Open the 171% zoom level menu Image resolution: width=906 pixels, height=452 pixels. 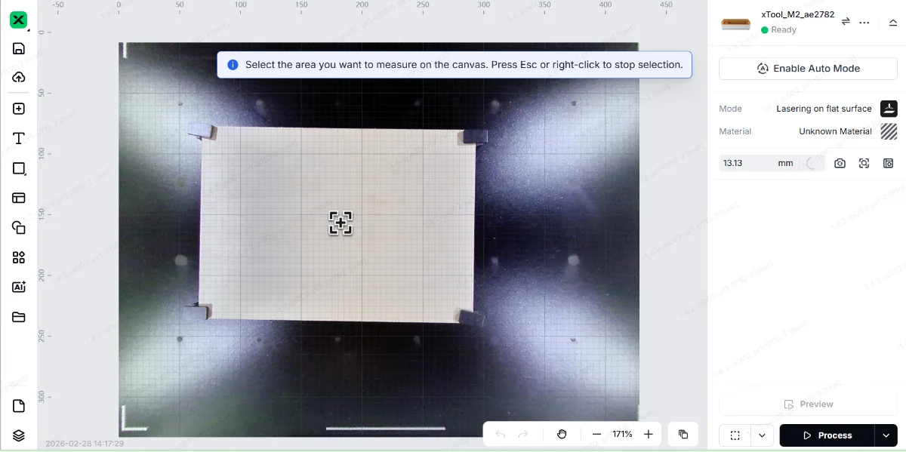(x=623, y=434)
